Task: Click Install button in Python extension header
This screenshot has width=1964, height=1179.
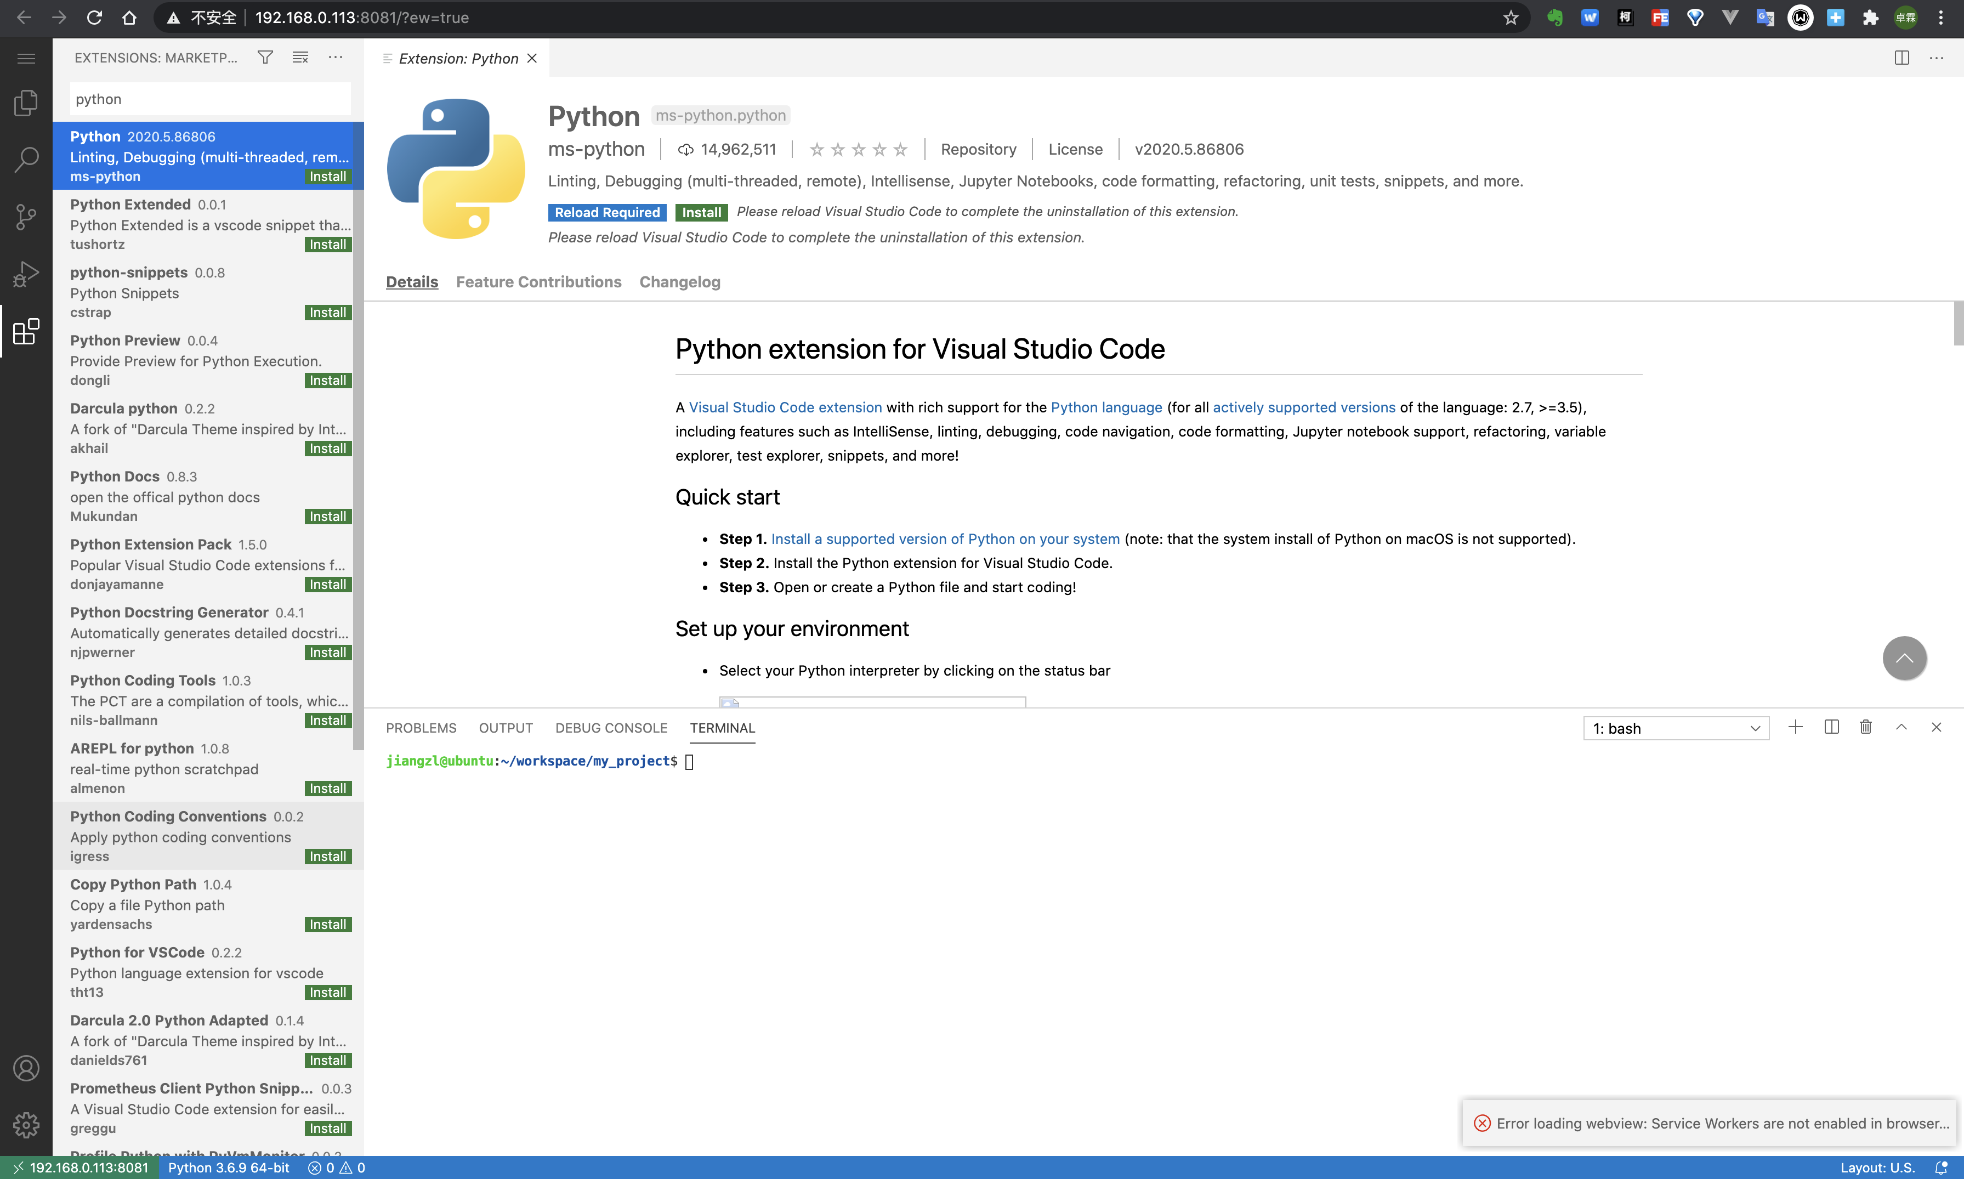Action: 701,212
